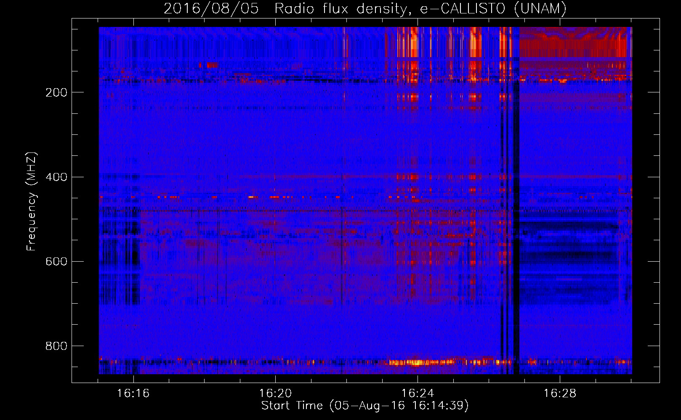Click the 'Start Time (05-Aug-16 16:14:39)' label
The width and height of the screenshot is (681, 420).
365,406
